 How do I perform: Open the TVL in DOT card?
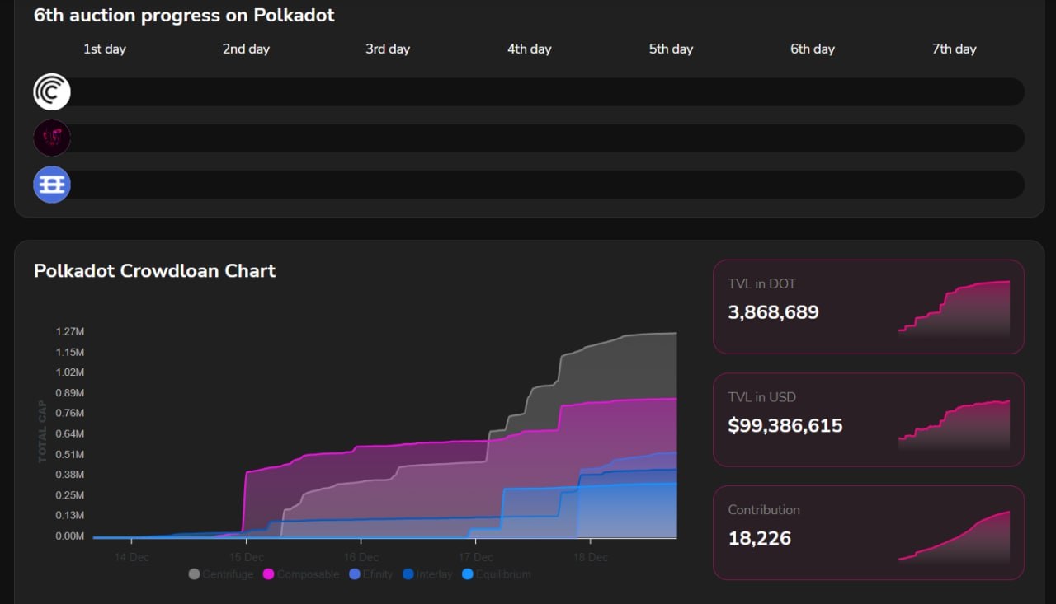[x=869, y=307]
